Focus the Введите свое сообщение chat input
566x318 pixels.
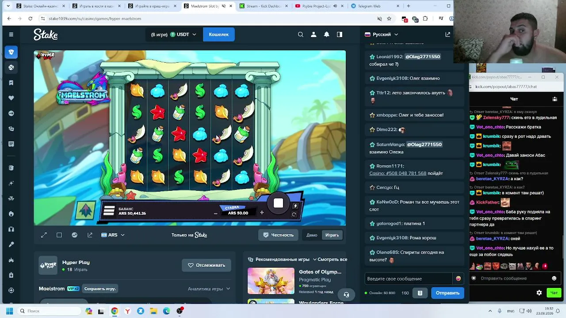pyautogui.click(x=409, y=279)
